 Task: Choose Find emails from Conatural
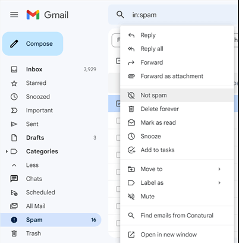tap(177, 216)
